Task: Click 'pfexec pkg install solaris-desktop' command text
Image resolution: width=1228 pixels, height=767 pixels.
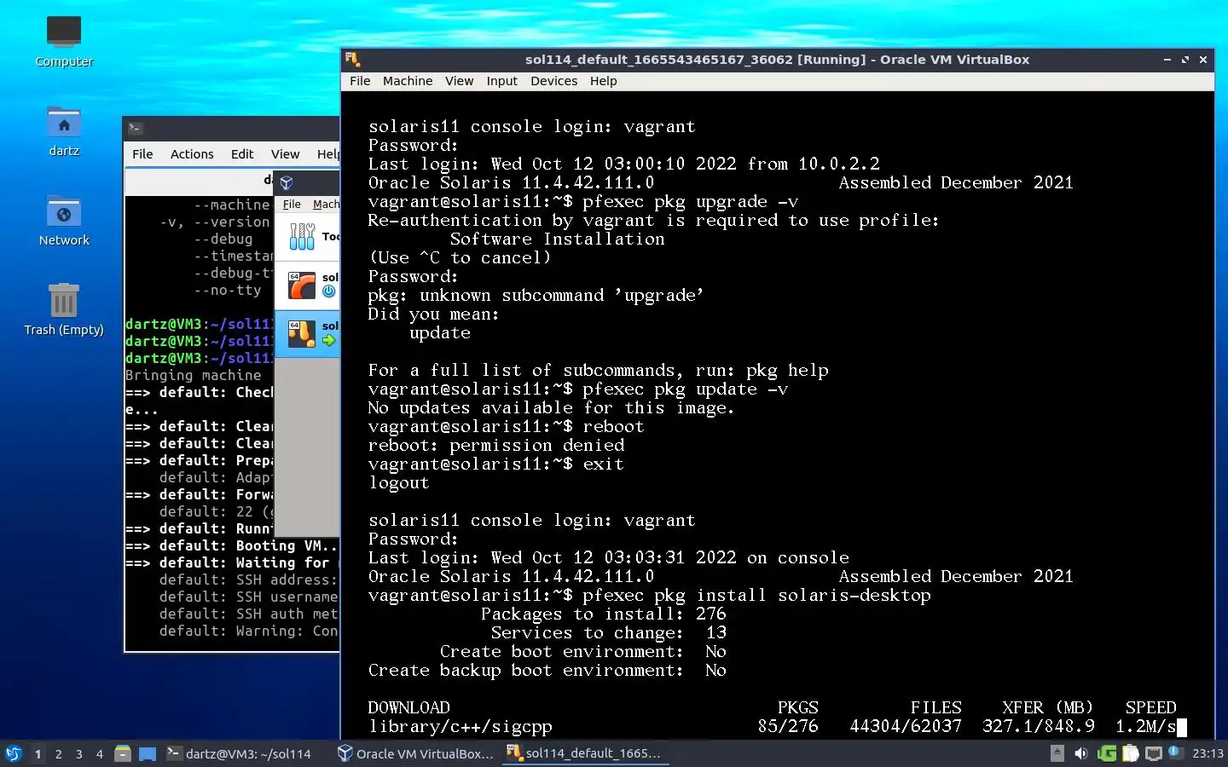Action: point(756,596)
